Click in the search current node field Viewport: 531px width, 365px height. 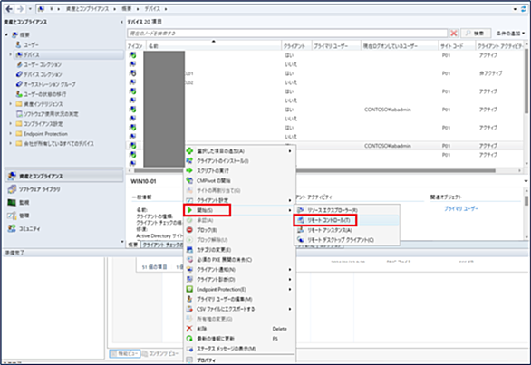(287, 34)
